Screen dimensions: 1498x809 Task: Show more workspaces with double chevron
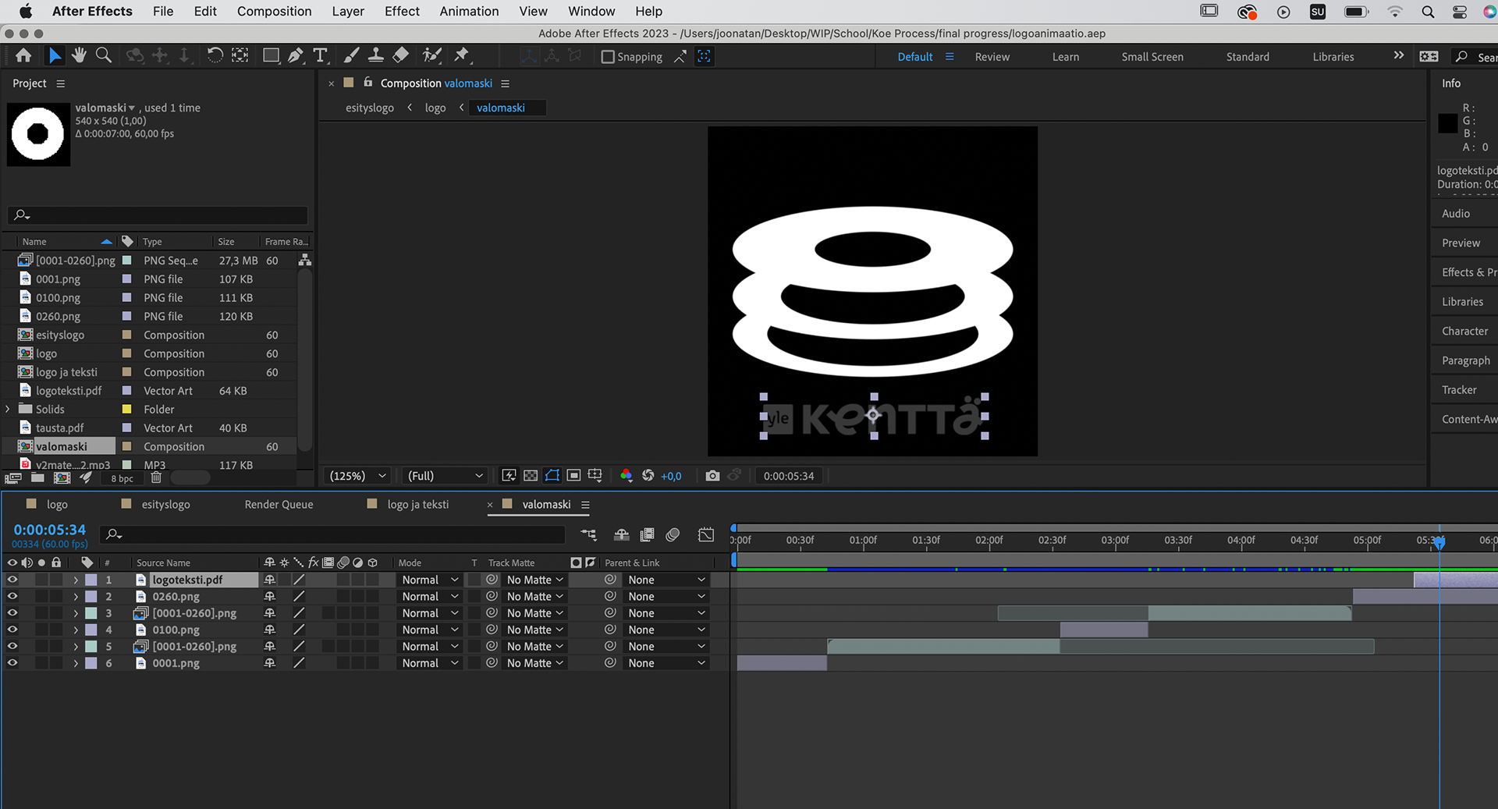(1398, 55)
